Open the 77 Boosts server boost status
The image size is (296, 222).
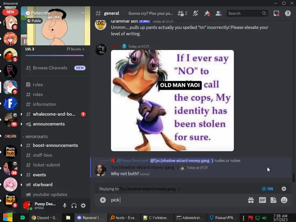(75, 49)
